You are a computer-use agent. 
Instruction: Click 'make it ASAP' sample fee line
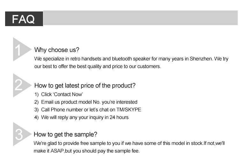(x=87, y=151)
